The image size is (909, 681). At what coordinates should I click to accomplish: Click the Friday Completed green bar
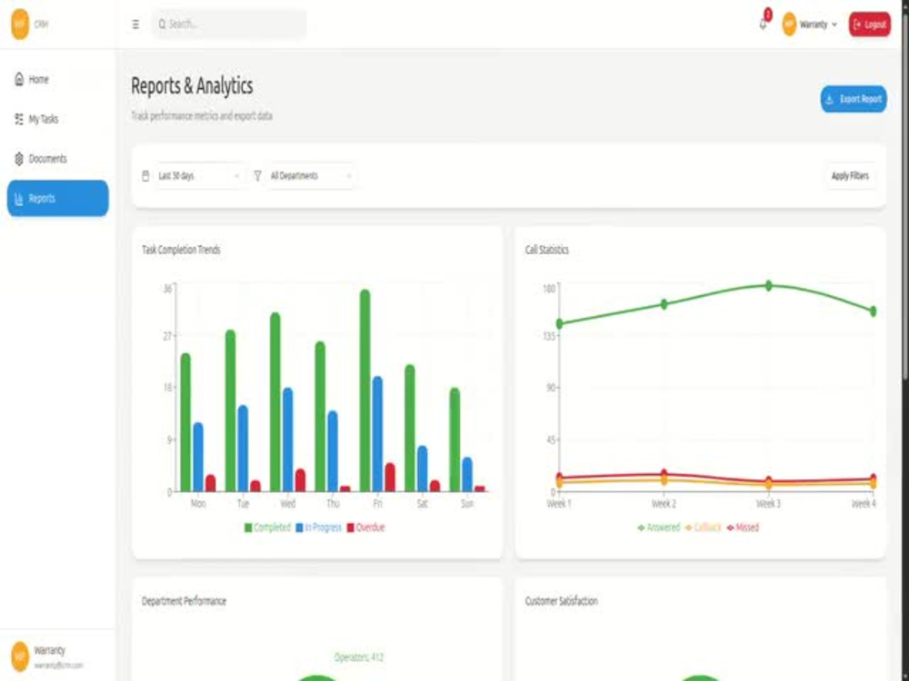click(x=365, y=390)
